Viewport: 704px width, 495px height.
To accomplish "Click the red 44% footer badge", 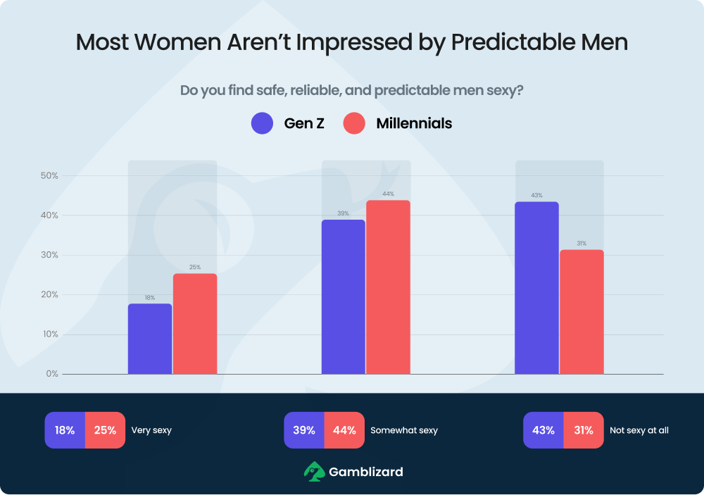I will pyautogui.click(x=344, y=430).
